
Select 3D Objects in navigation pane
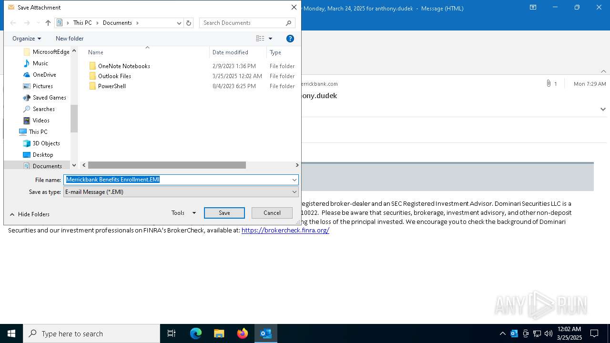(41, 143)
